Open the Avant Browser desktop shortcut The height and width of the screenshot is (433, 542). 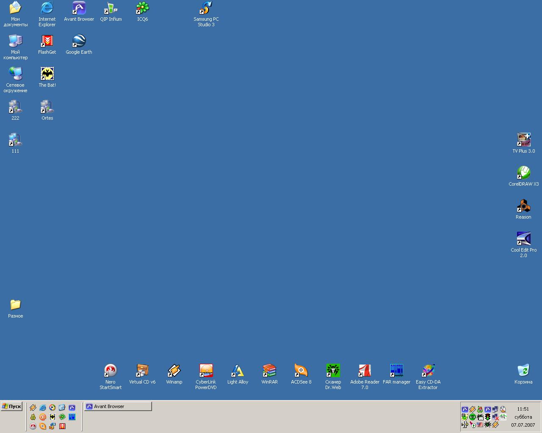[x=79, y=11]
